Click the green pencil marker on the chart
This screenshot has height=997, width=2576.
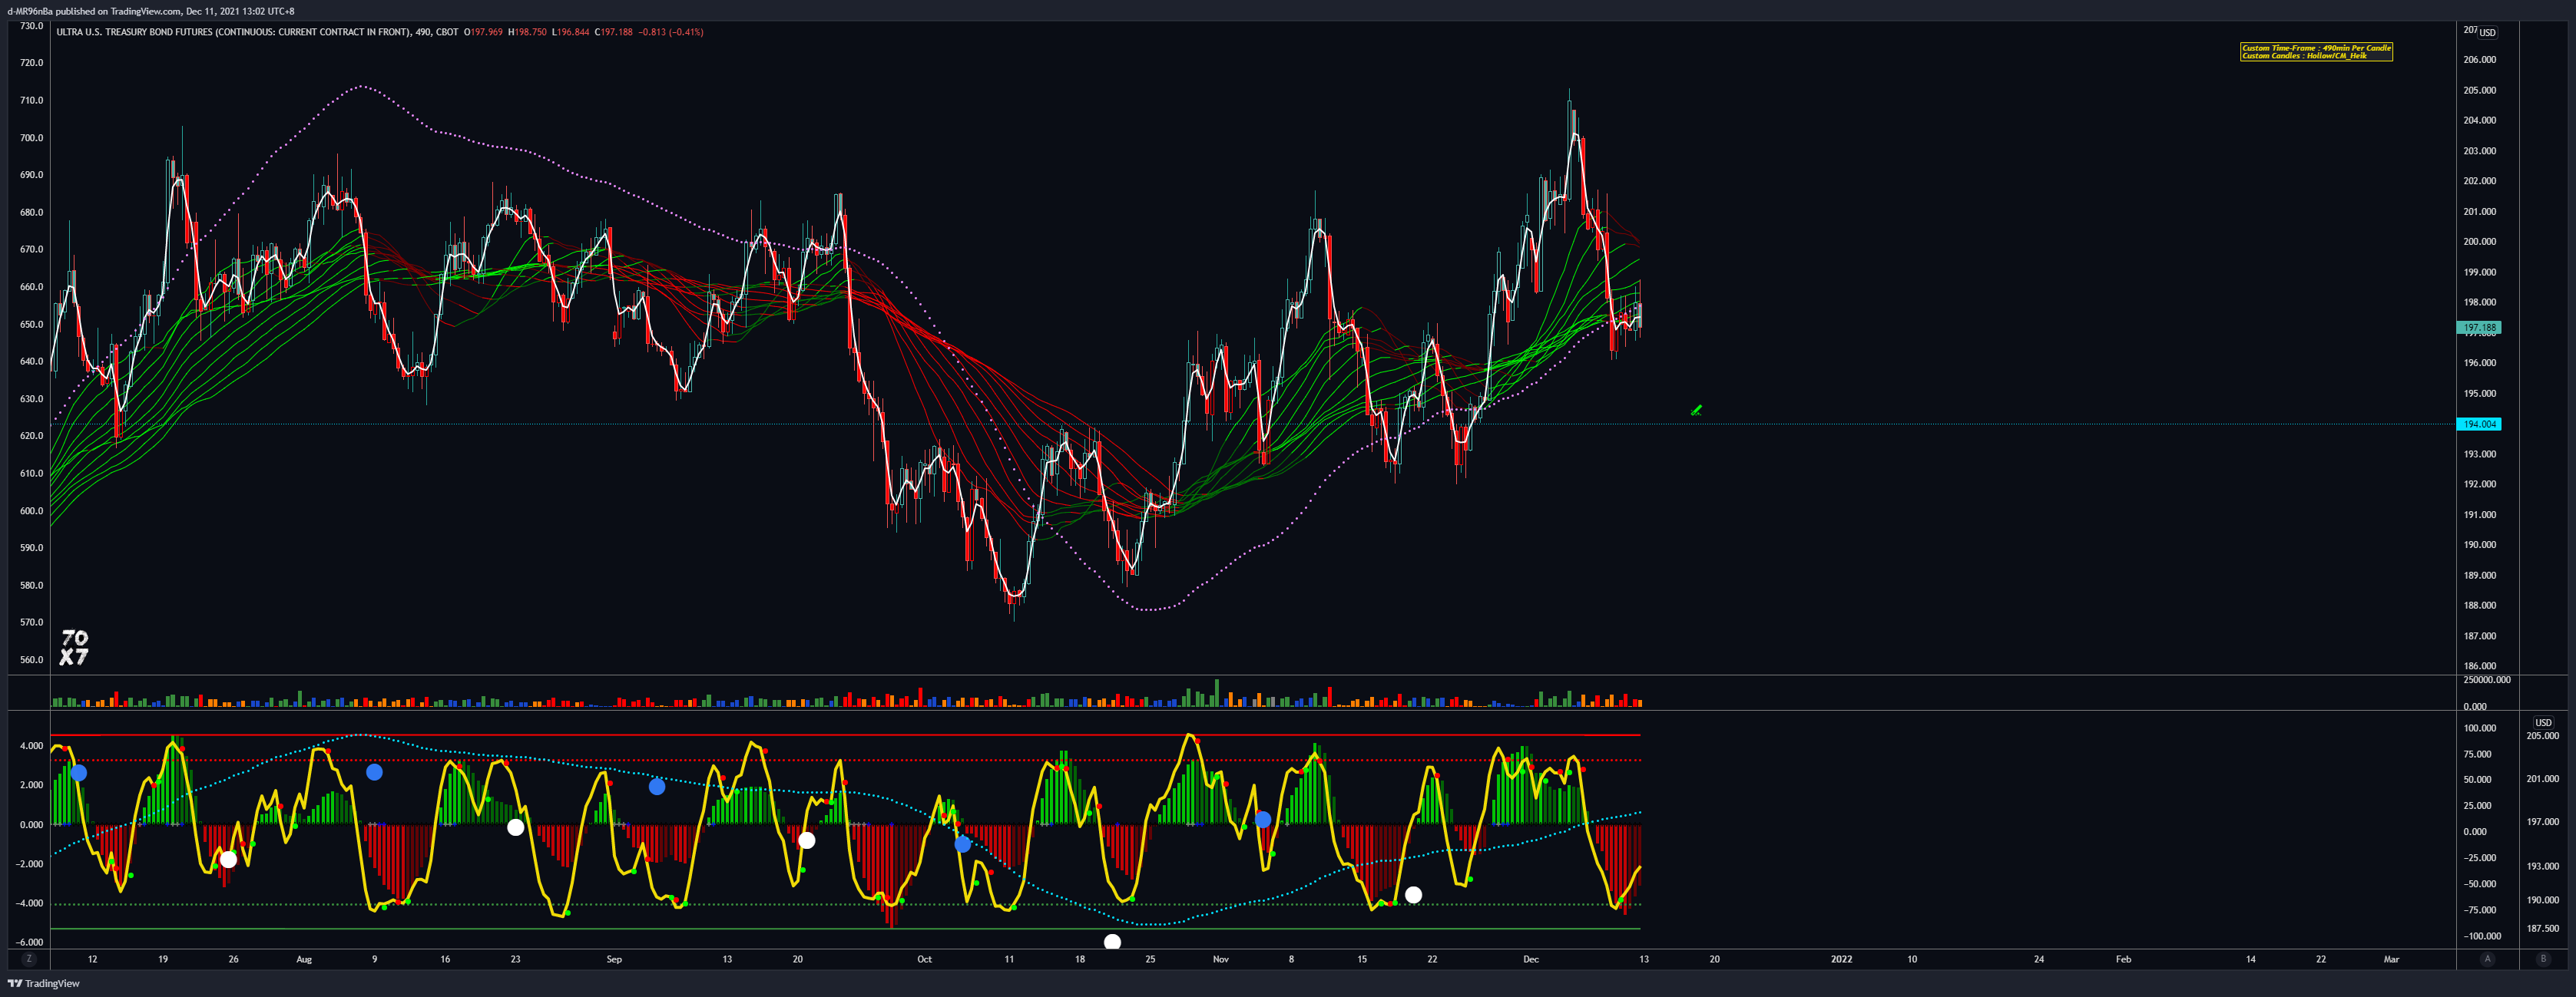tap(1696, 411)
